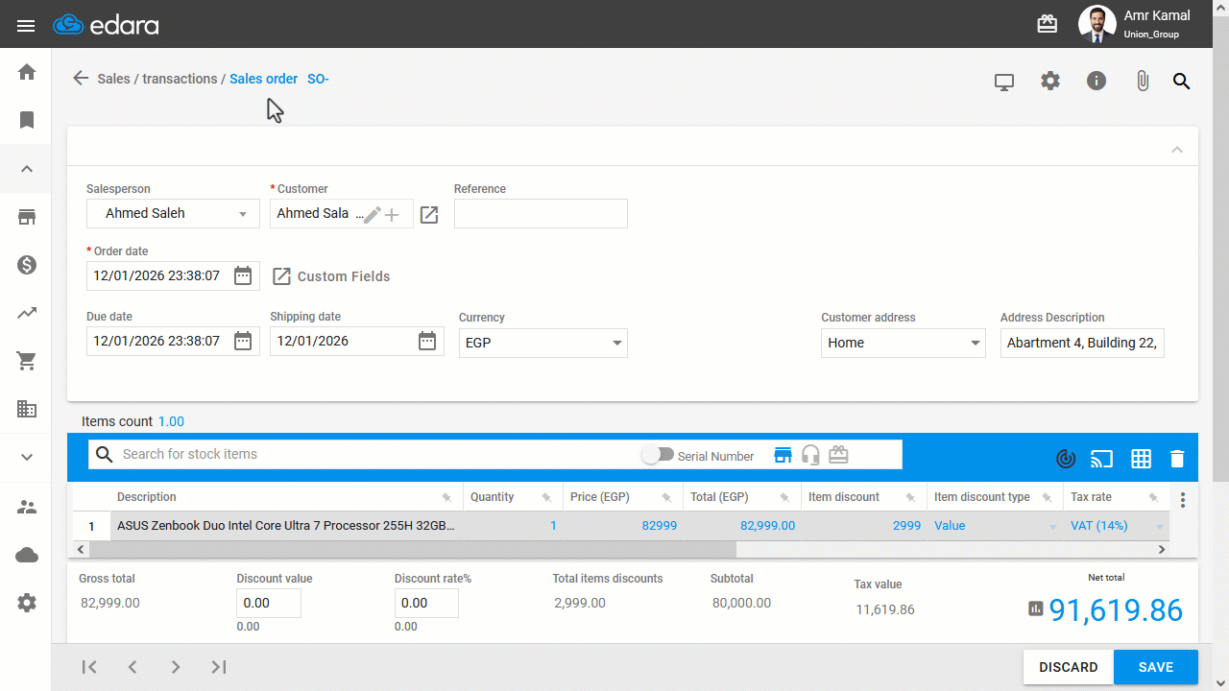
Task: Open the table three-dot column menu
Action: pos(1183,500)
